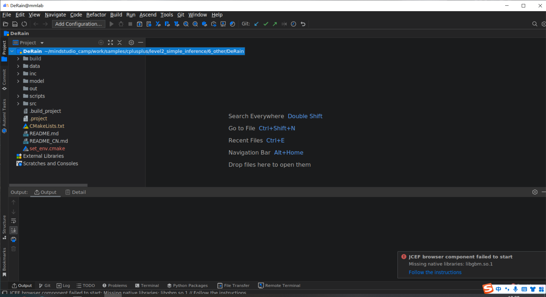Screen dimensions: 546x297
Task: Click the Git update project arrow
Action: [x=256, y=24]
